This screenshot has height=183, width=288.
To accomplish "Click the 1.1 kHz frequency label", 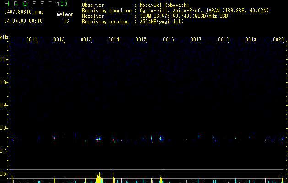I will click(x=4, y=59).
